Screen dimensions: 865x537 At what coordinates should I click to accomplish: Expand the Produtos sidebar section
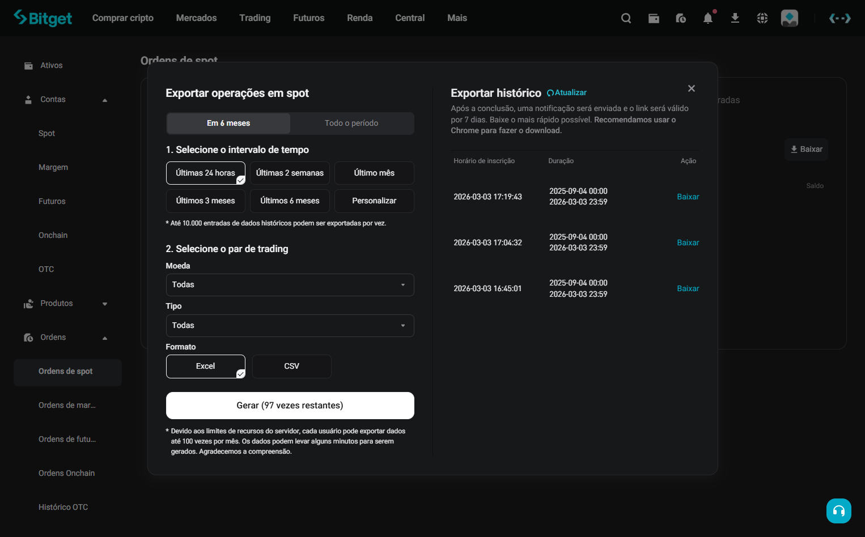(x=105, y=304)
